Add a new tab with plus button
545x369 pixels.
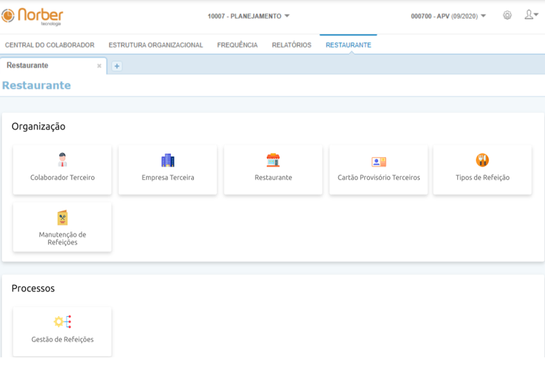point(117,66)
